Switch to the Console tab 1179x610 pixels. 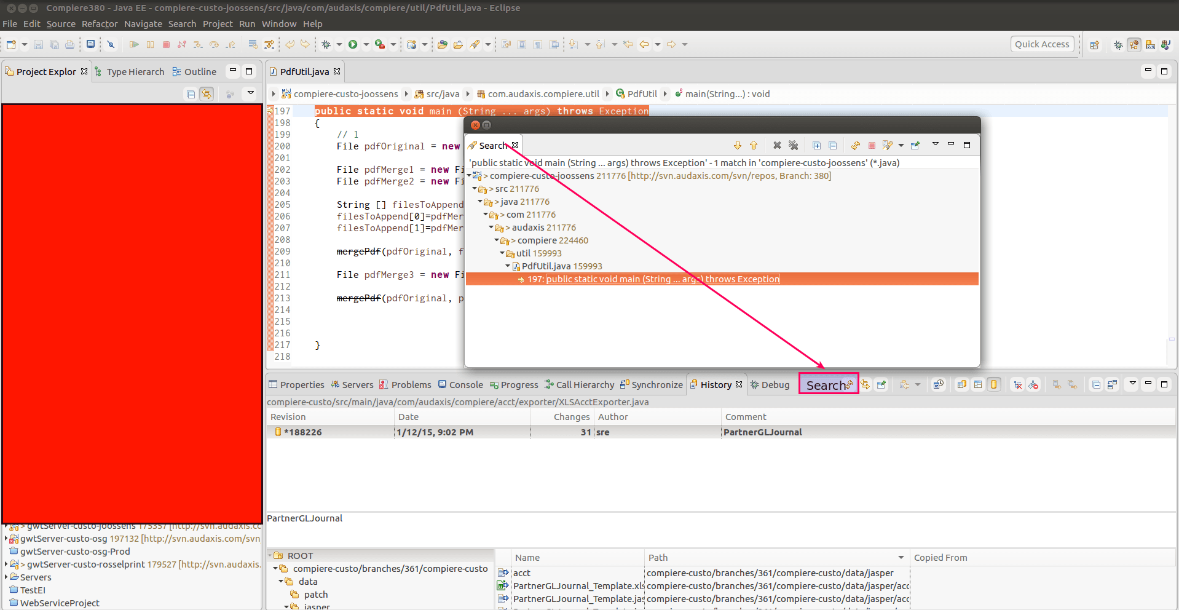pos(460,385)
